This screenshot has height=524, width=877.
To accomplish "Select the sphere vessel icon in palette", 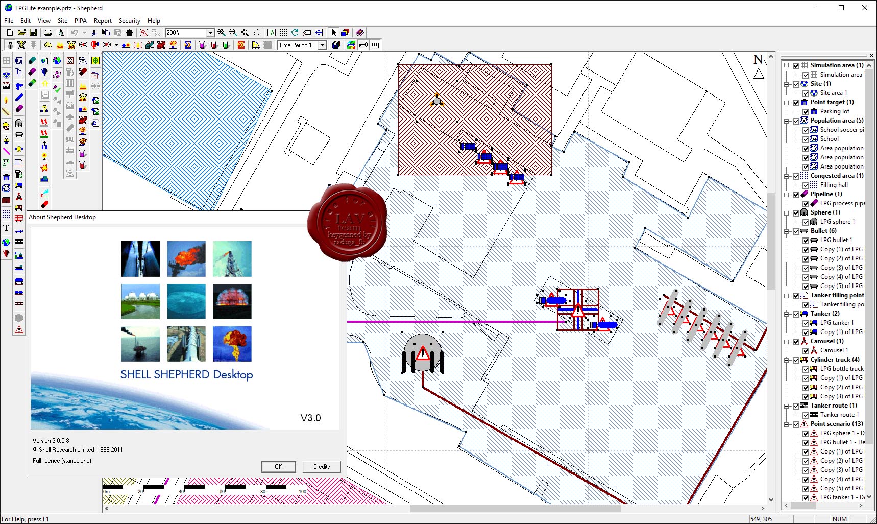I will tap(19, 123).
